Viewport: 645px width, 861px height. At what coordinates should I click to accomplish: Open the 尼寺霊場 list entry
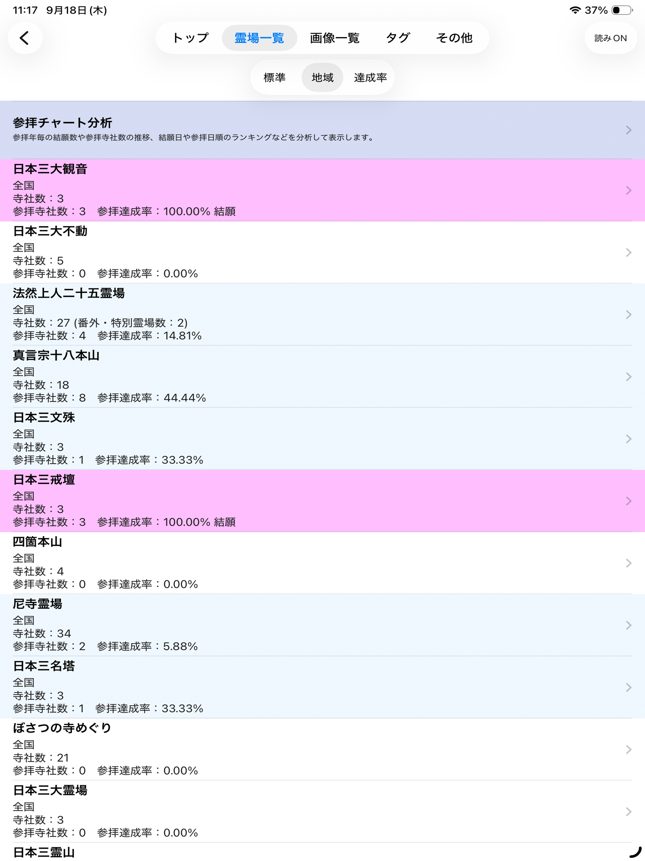point(322,625)
